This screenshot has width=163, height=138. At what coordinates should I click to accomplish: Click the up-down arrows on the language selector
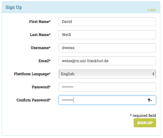point(153,74)
